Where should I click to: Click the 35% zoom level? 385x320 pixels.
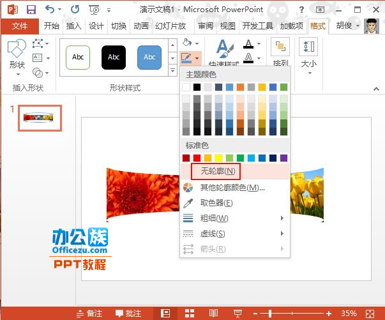349,314
